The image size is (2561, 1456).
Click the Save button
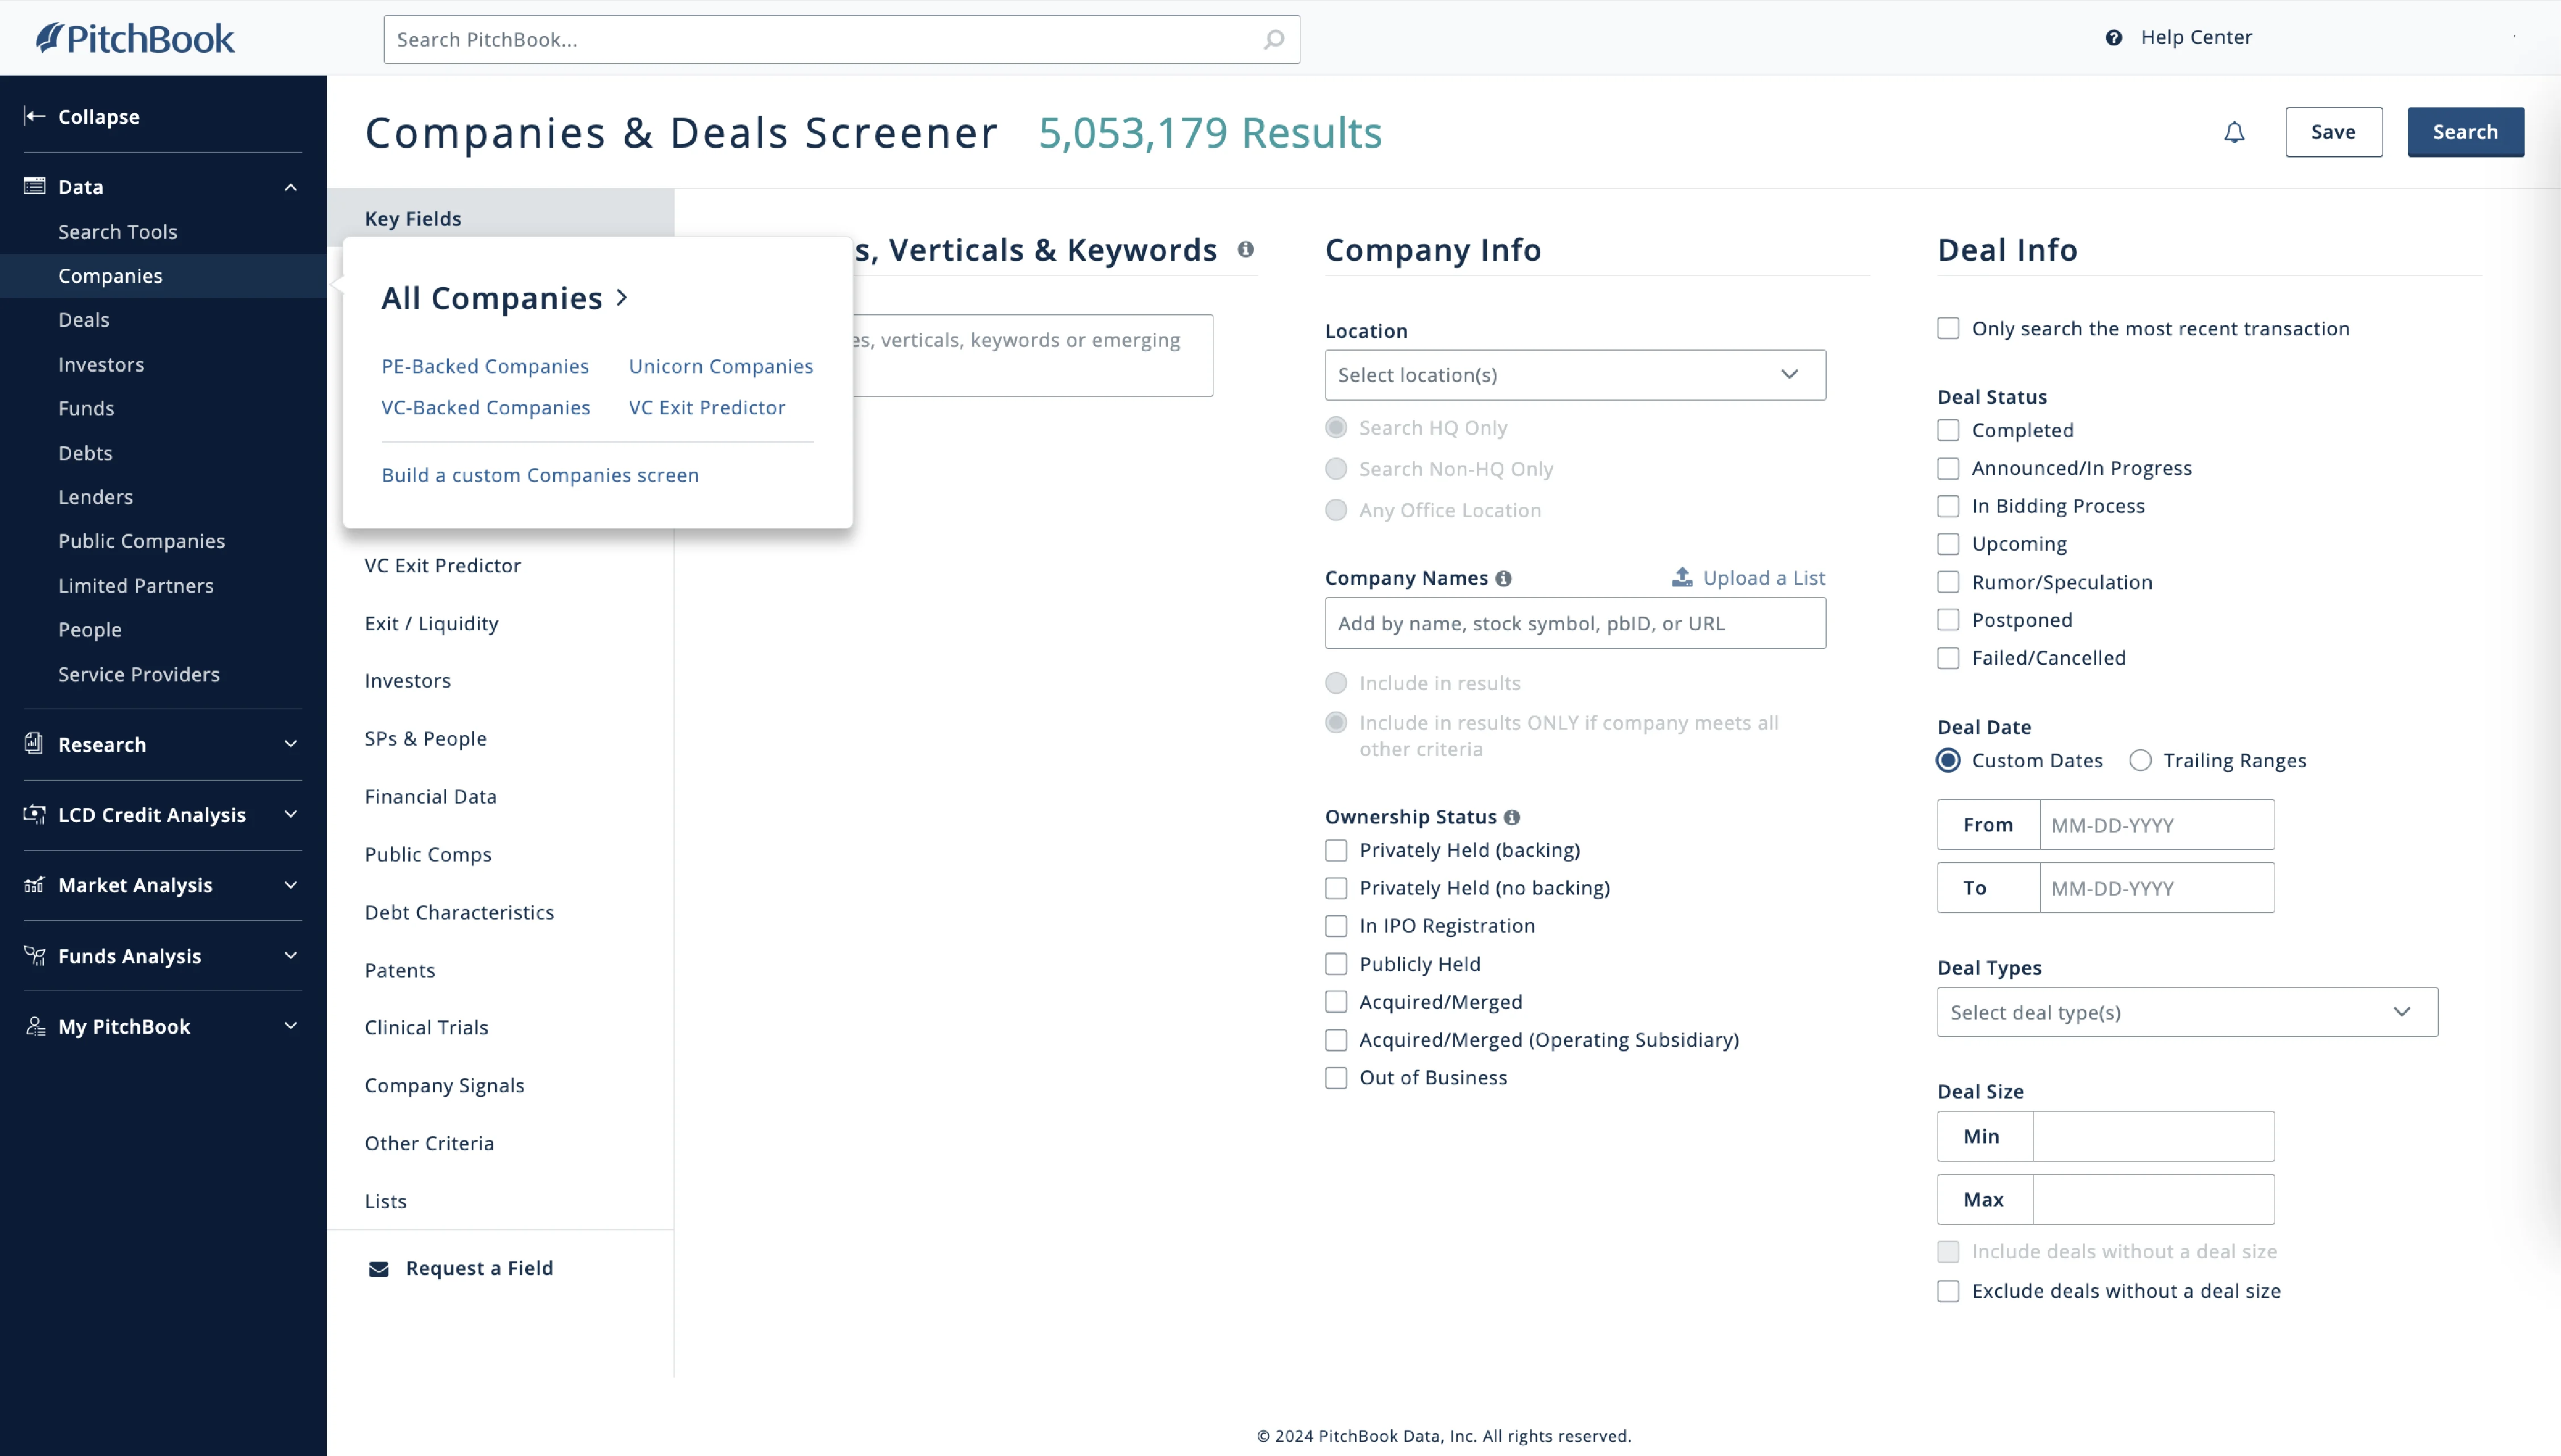[x=2333, y=132]
